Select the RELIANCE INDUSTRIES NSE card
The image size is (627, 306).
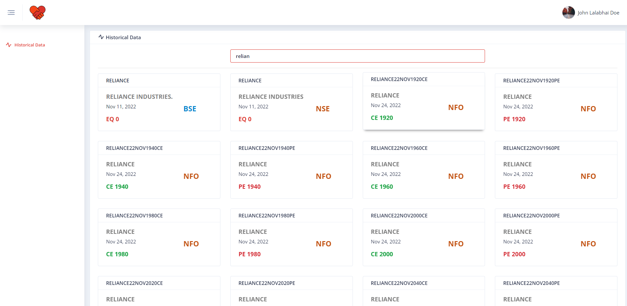click(x=292, y=102)
